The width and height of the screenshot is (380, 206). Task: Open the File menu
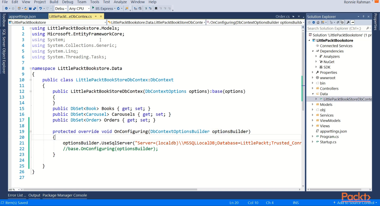pos(5,2)
